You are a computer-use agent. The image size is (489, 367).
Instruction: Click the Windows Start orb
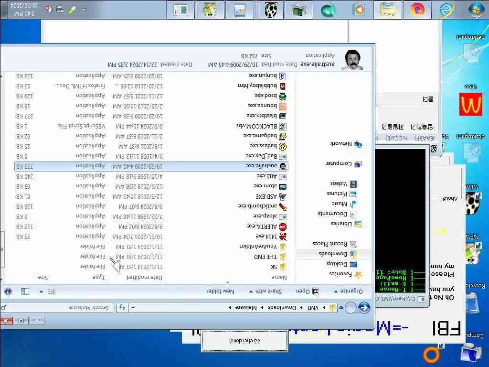(476, 10)
